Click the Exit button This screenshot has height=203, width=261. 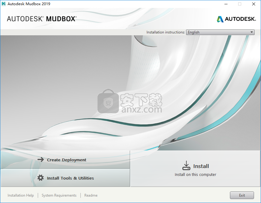pos(242,195)
